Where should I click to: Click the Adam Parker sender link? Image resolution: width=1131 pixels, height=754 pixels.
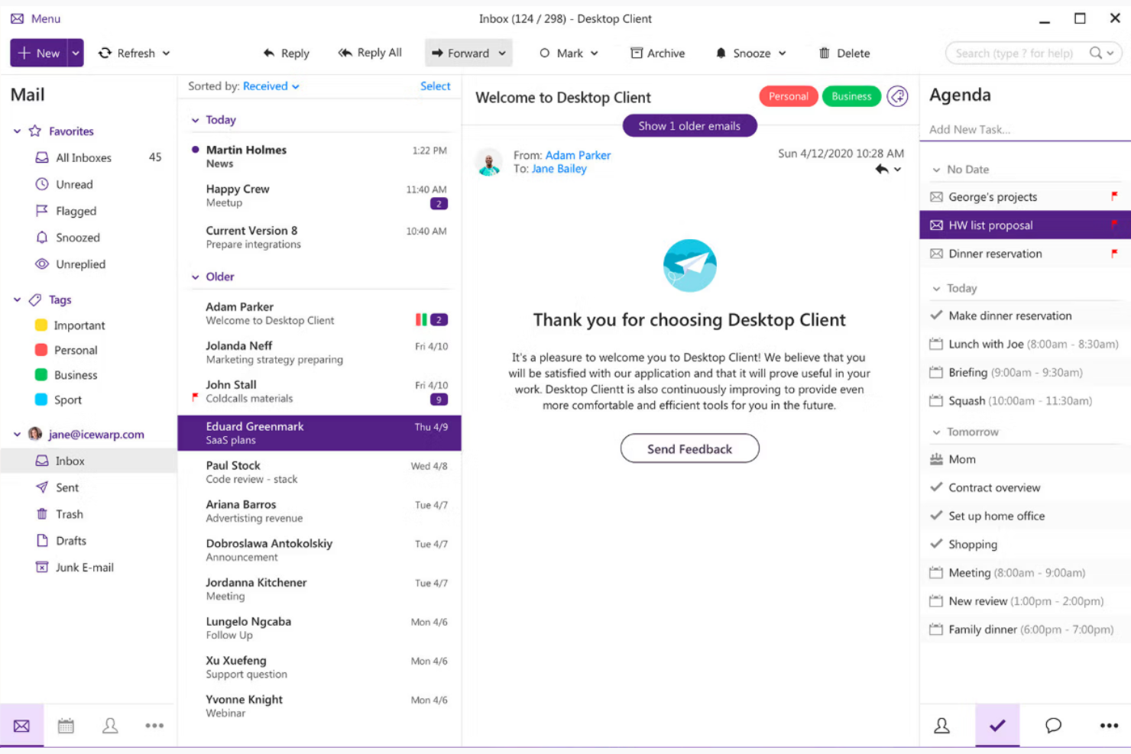coord(578,155)
